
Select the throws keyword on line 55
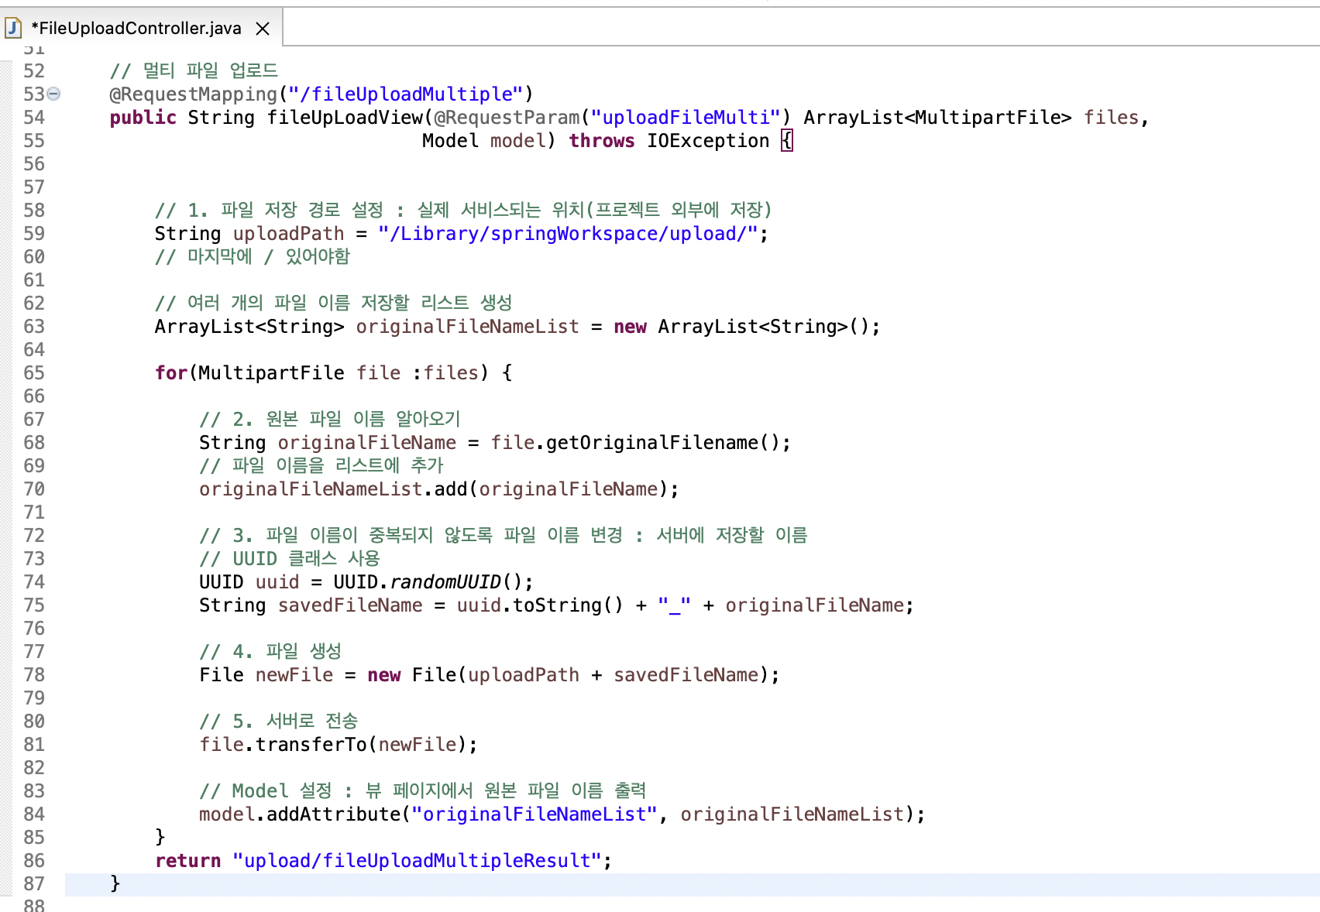coord(602,140)
